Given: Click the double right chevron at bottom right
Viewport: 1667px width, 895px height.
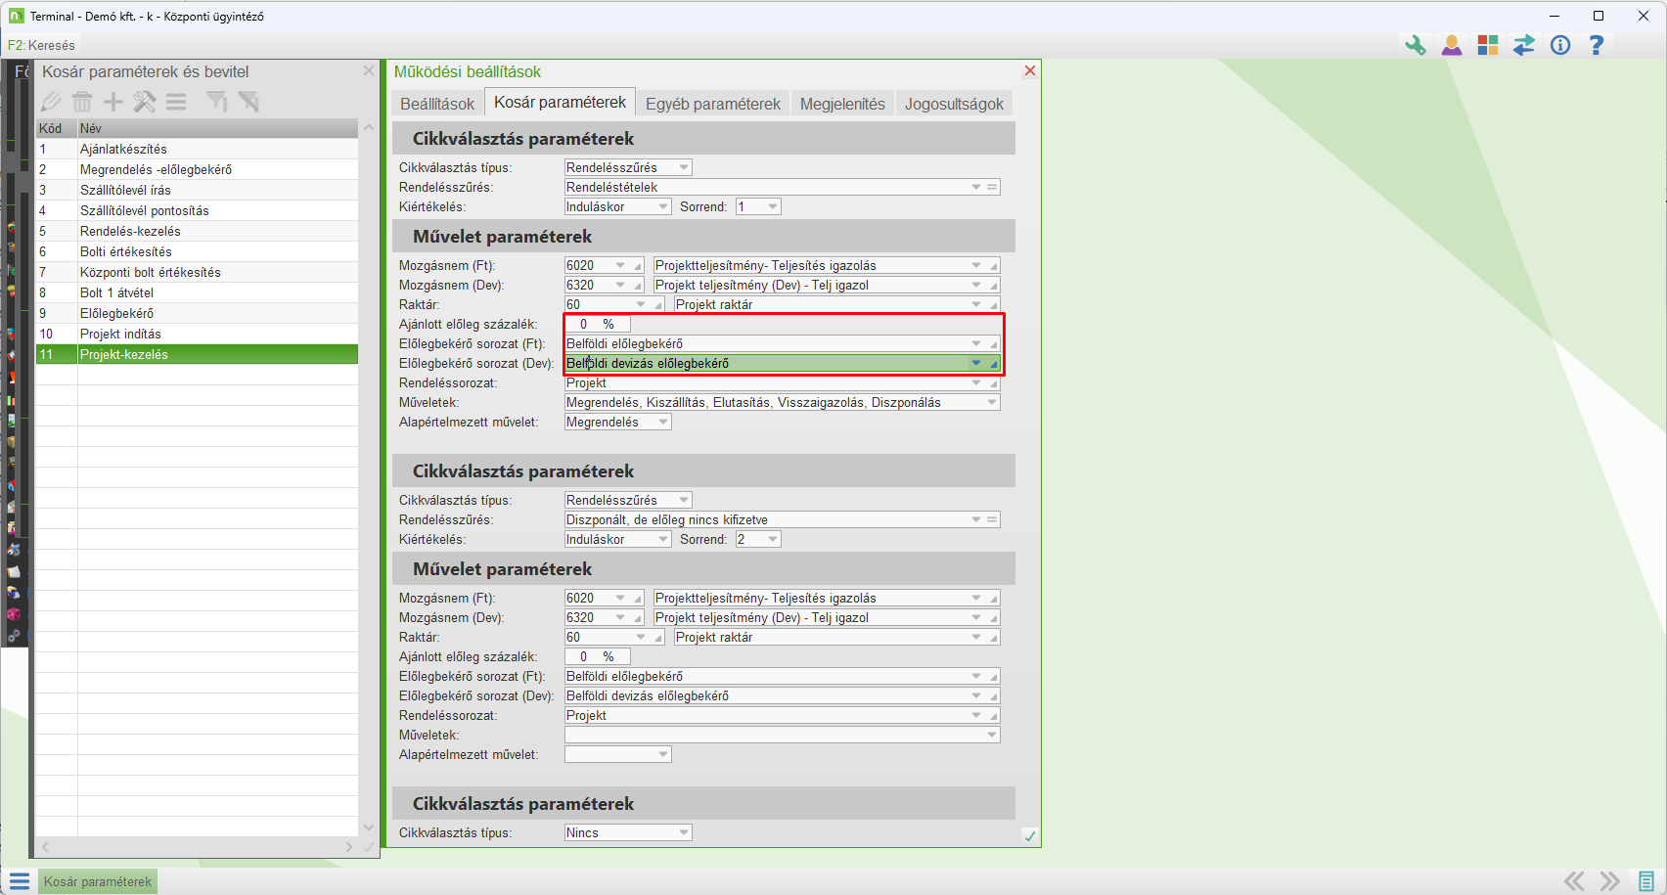Looking at the screenshot, I should point(1609,881).
